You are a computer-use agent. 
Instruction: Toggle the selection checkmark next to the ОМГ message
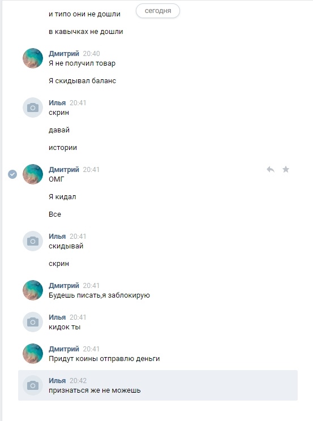(x=12, y=174)
